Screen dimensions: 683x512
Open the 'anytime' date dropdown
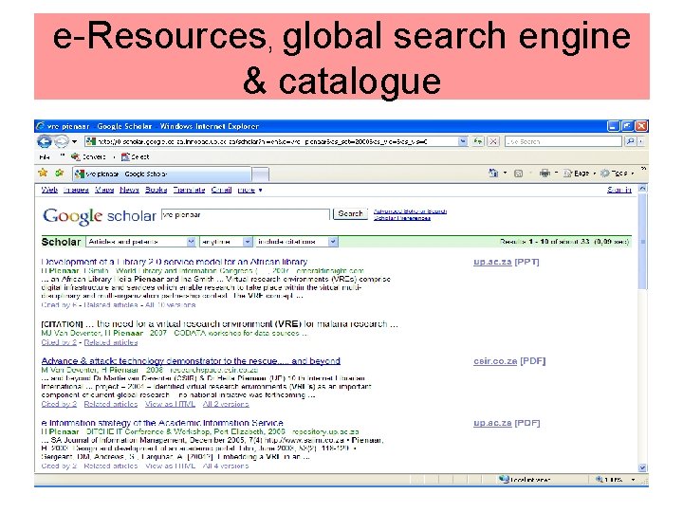[x=226, y=242]
